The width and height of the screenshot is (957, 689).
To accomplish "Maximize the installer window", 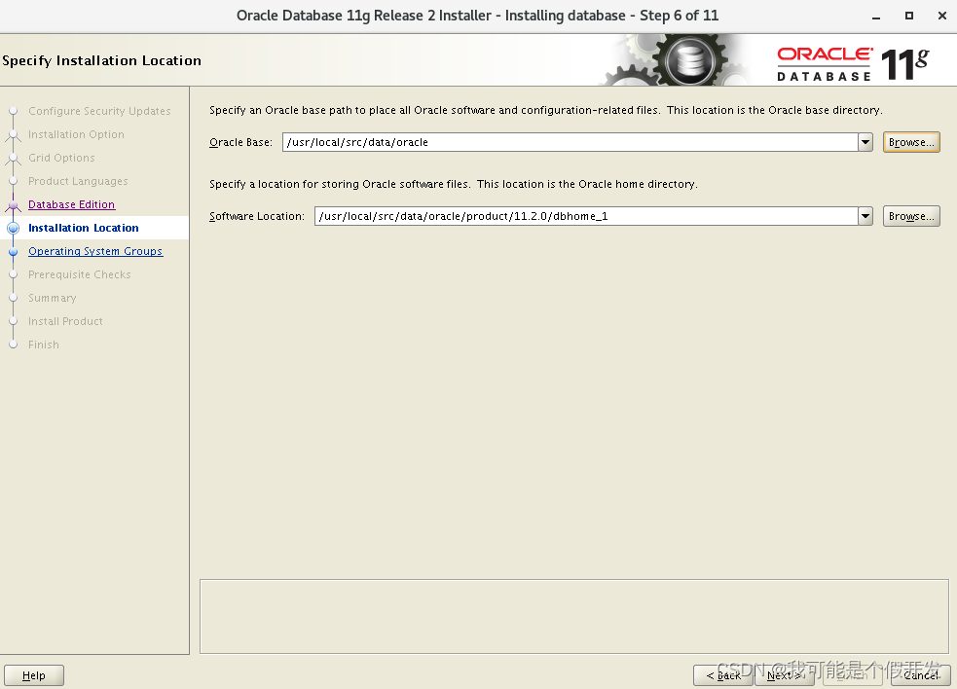I will tap(909, 16).
